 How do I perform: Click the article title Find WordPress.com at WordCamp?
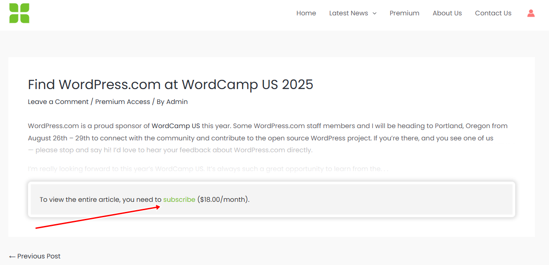click(171, 84)
